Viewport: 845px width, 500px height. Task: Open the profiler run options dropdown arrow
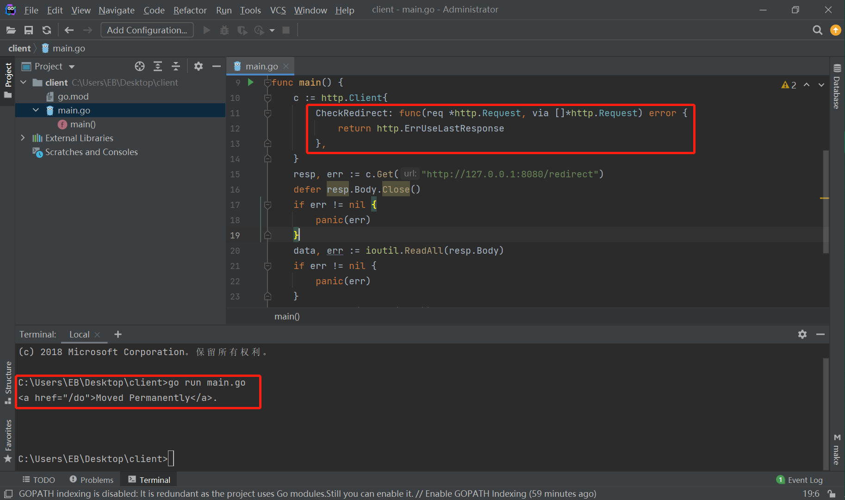[x=272, y=31]
